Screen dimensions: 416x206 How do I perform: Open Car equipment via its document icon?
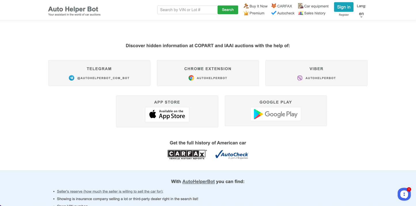pos(301,6)
